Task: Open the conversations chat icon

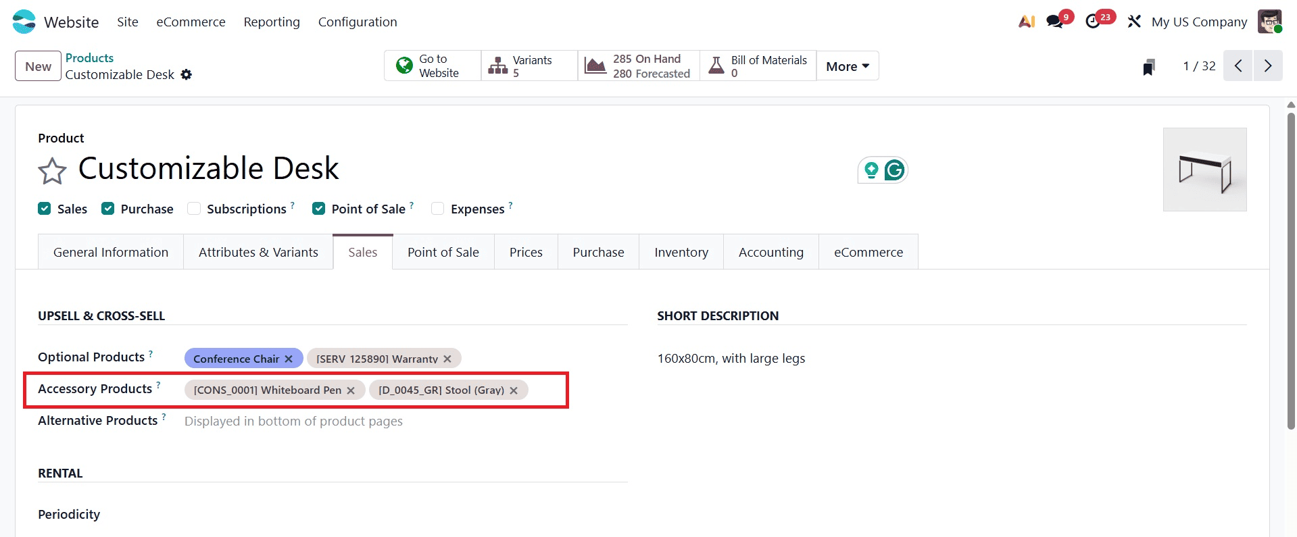Action: (1054, 22)
